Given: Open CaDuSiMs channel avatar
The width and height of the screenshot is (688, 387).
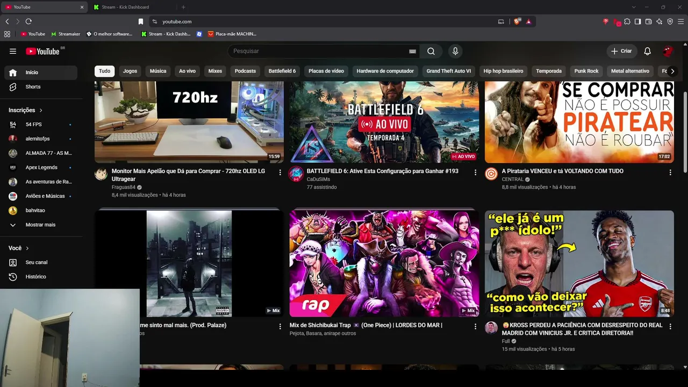Looking at the screenshot, I should coord(296,174).
